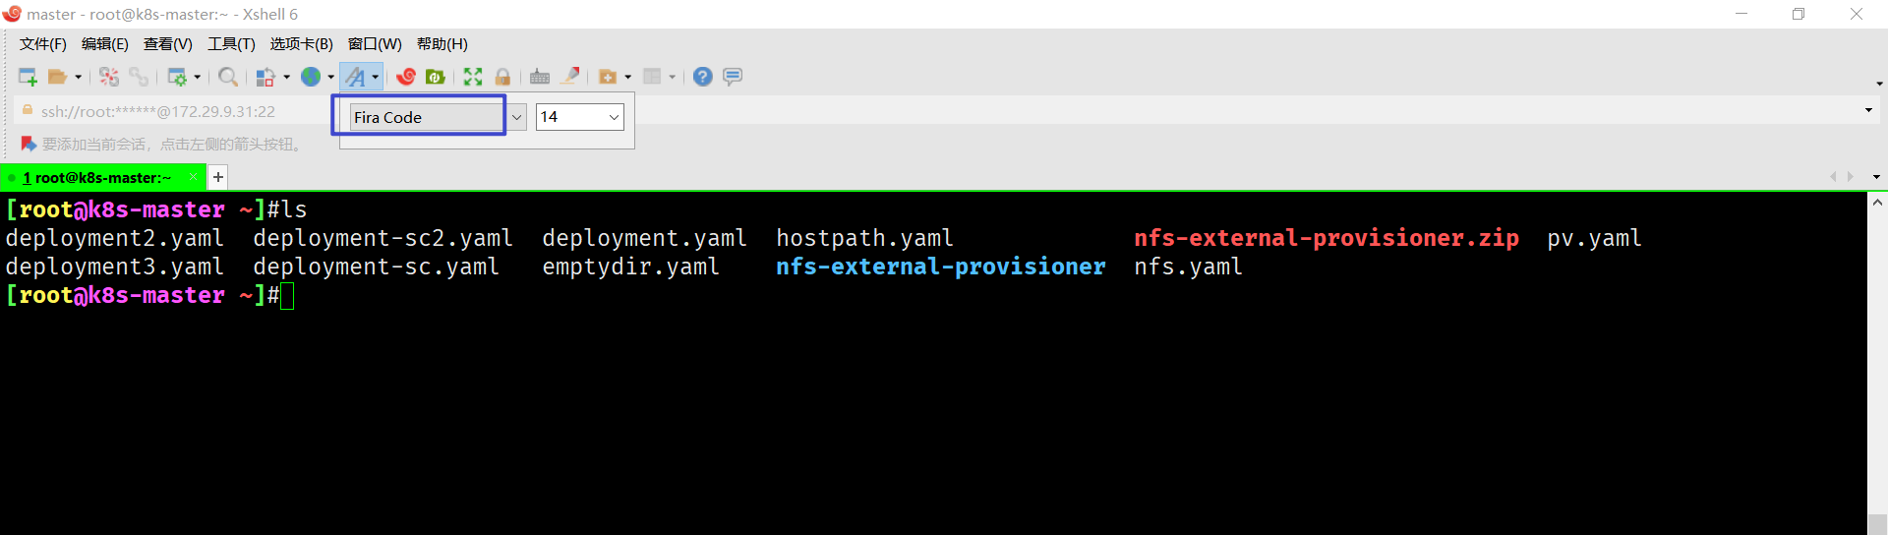Click the ssh address bar field
This screenshot has height=535, width=1888.
coord(167,111)
